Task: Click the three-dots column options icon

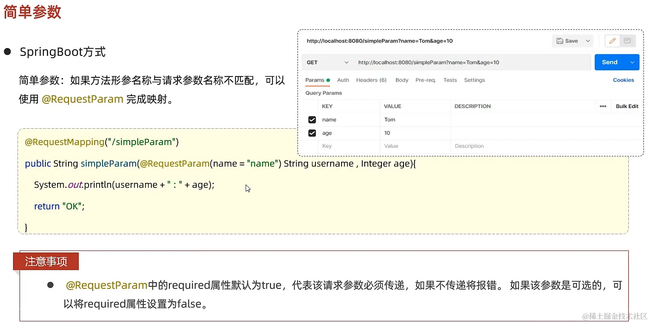Action: click(x=603, y=106)
